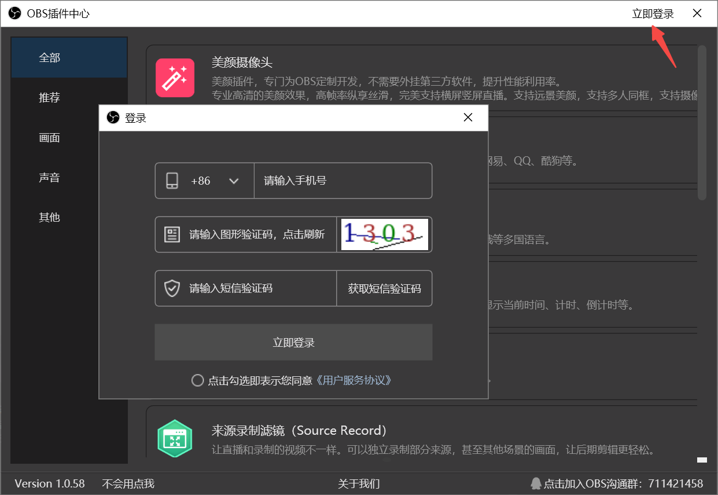718x495 pixels.
Task: Open the 《用户服务协议》 link
Action: [x=355, y=380]
